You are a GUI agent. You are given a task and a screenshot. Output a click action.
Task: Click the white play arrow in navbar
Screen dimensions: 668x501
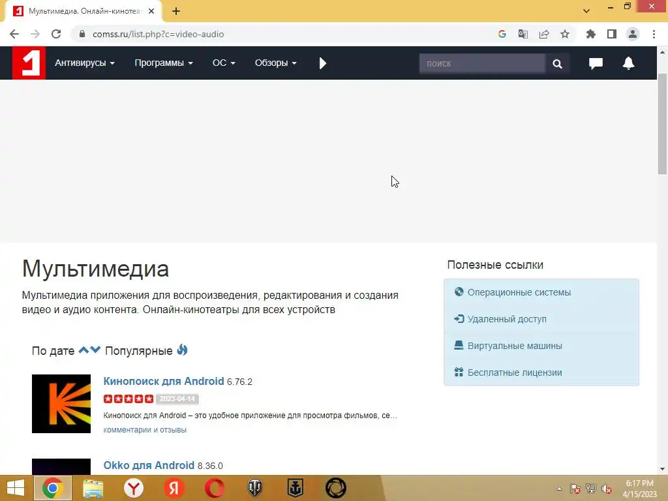point(322,63)
